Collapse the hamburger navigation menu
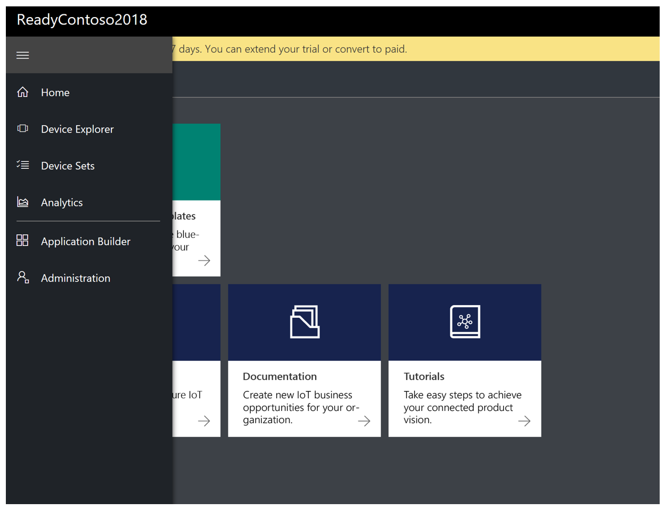The width and height of the screenshot is (665, 510). (x=22, y=55)
